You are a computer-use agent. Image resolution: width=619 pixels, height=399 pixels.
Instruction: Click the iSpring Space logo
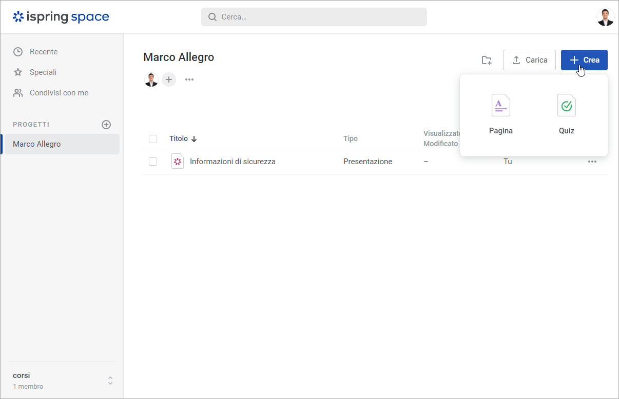coord(61,17)
